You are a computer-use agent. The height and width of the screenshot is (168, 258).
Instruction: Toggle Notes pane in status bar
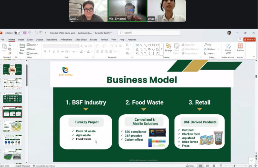click(x=190, y=166)
